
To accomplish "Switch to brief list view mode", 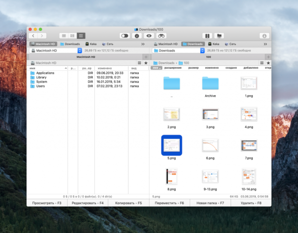I will tap(73, 36).
